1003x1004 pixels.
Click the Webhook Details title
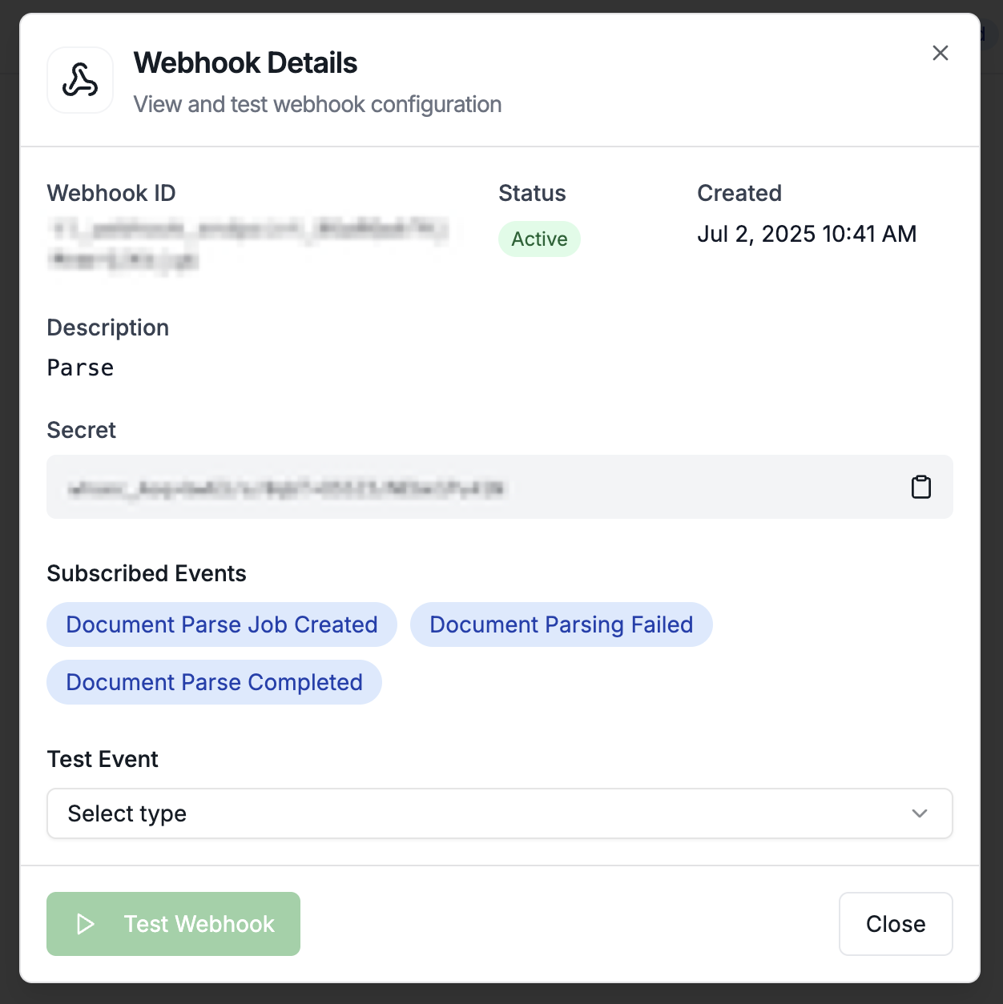click(x=245, y=63)
